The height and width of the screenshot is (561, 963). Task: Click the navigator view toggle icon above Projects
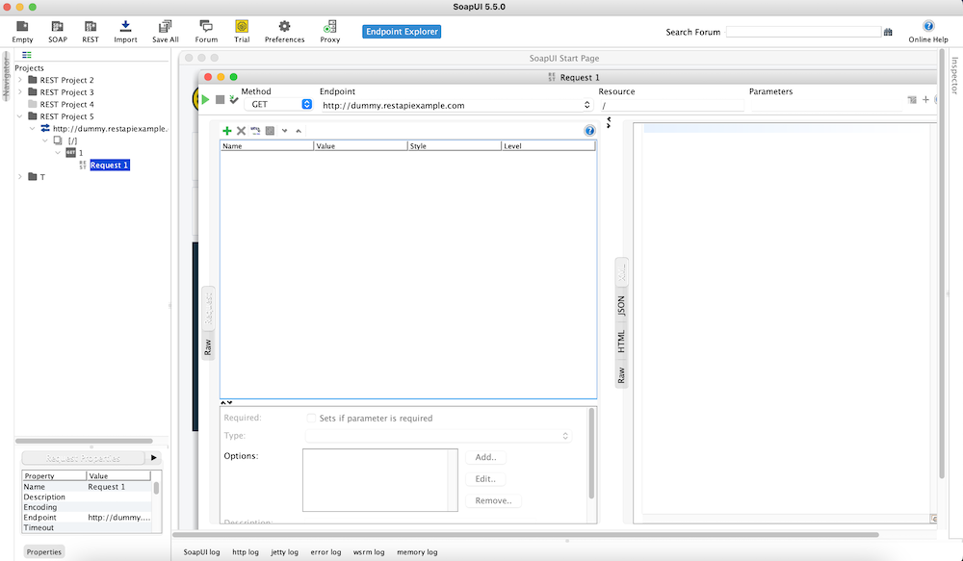[26, 55]
